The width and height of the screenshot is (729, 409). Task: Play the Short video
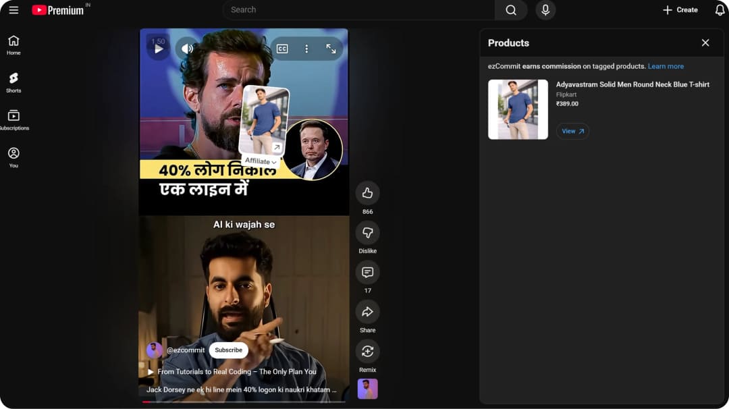[159, 49]
